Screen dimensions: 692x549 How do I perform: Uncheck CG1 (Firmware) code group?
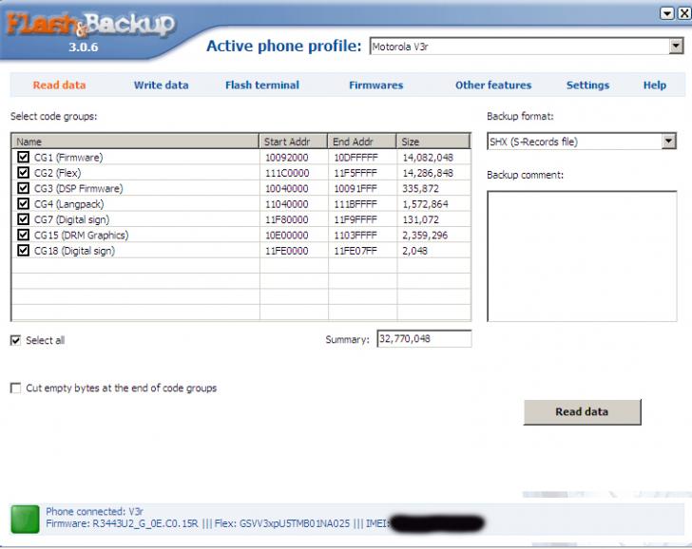pyautogui.click(x=24, y=157)
